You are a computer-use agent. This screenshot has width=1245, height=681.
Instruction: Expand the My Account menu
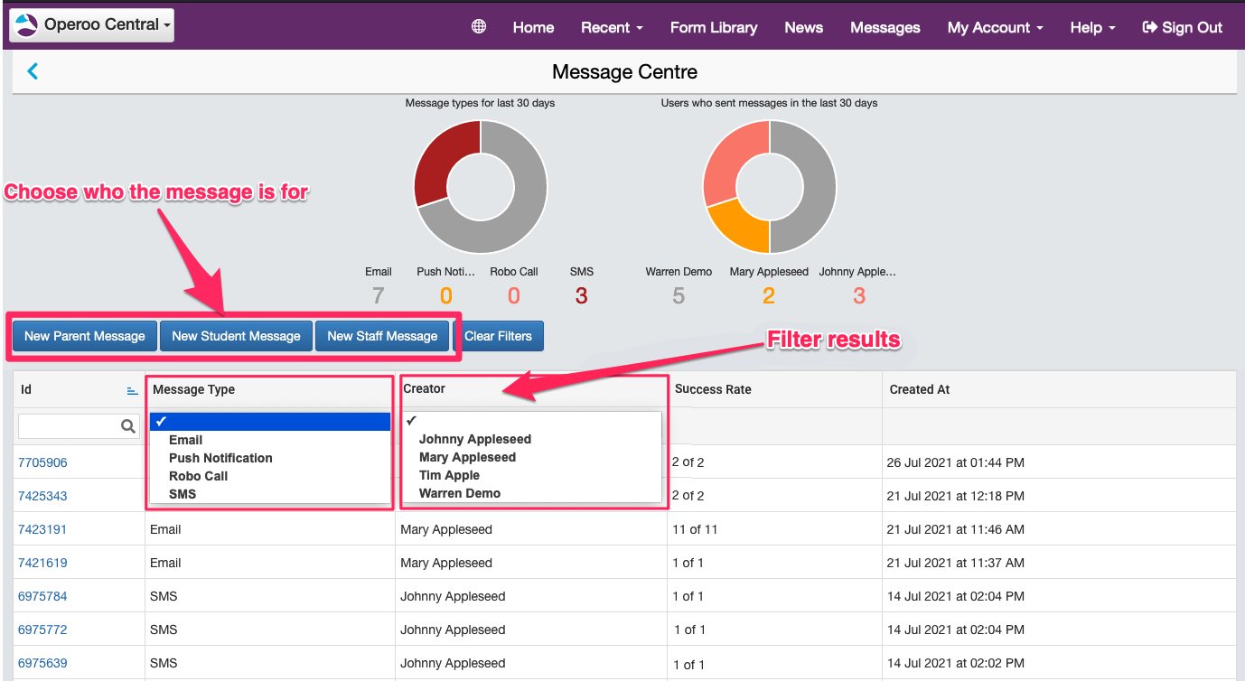(995, 27)
